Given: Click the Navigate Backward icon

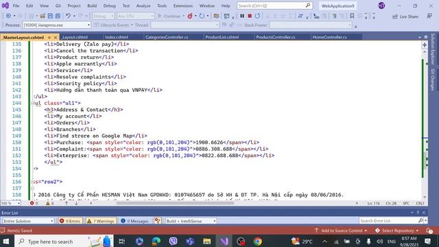Looking at the screenshot, I should pos(8,16).
